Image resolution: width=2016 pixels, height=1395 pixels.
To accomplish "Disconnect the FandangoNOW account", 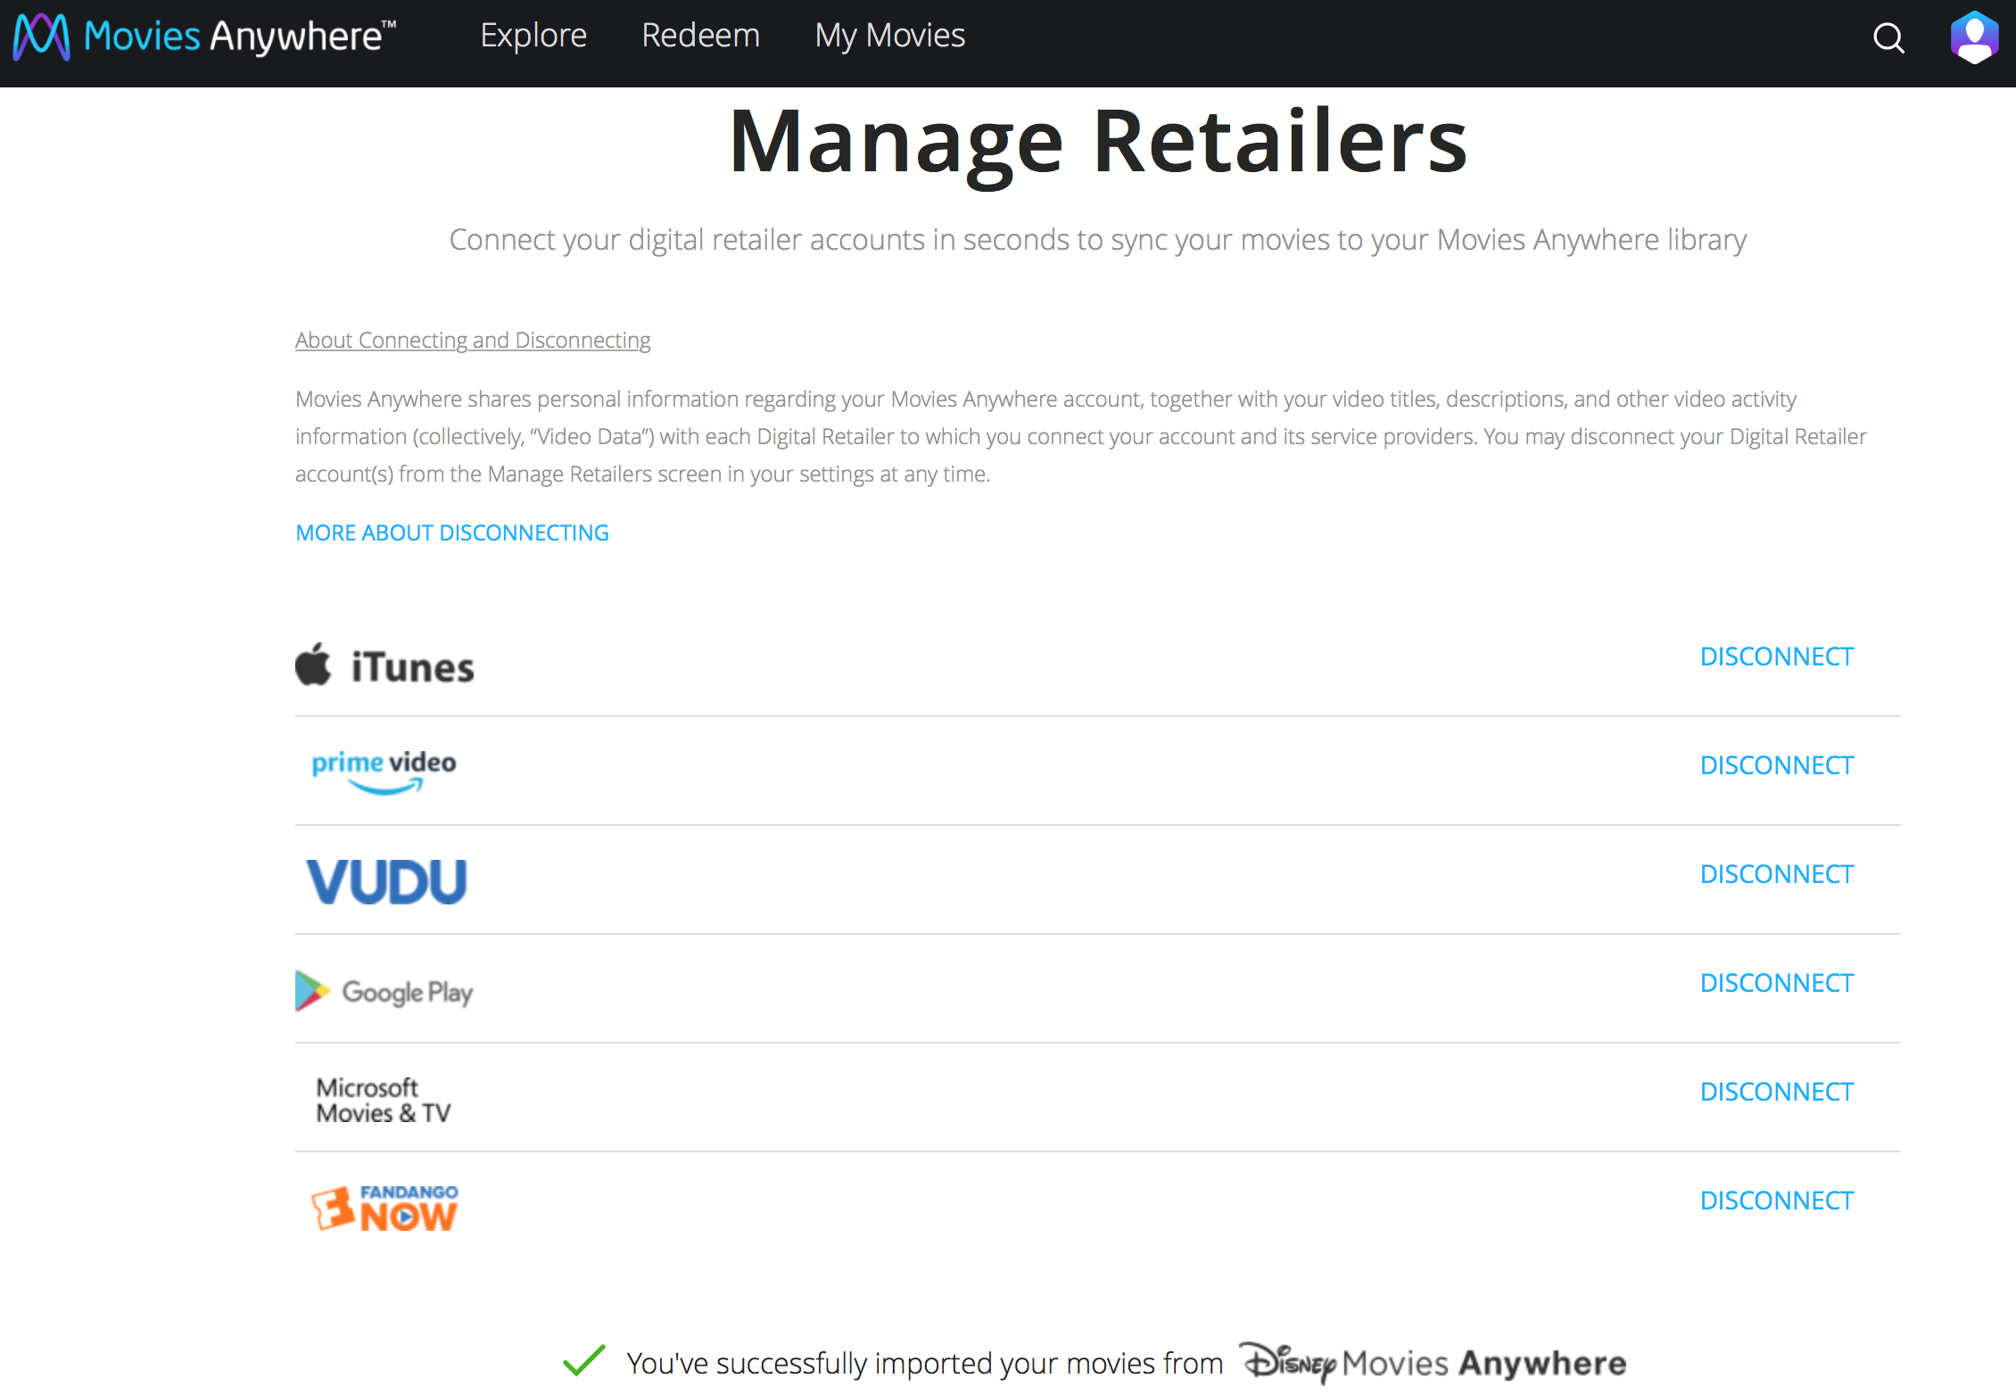I will pyautogui.click(x=1776, y=1201).
